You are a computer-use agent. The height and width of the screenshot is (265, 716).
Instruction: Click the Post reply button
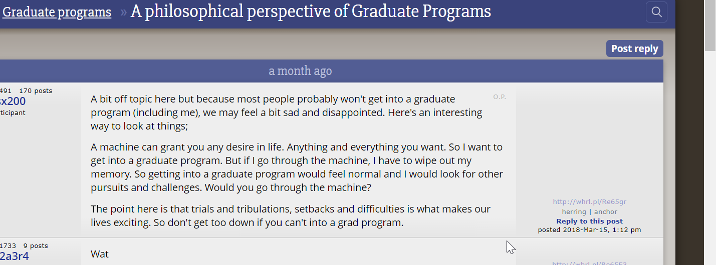click(x=634, y=48)
